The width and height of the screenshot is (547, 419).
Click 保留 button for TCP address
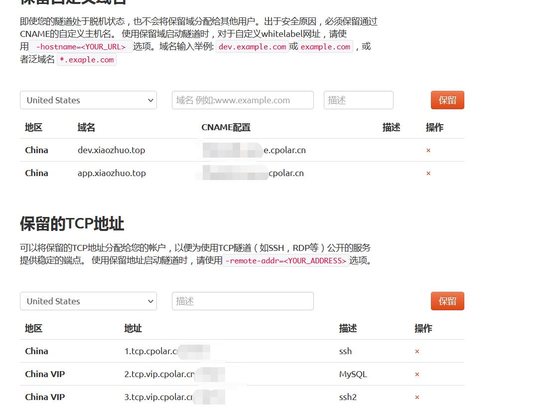pos(447,301)
